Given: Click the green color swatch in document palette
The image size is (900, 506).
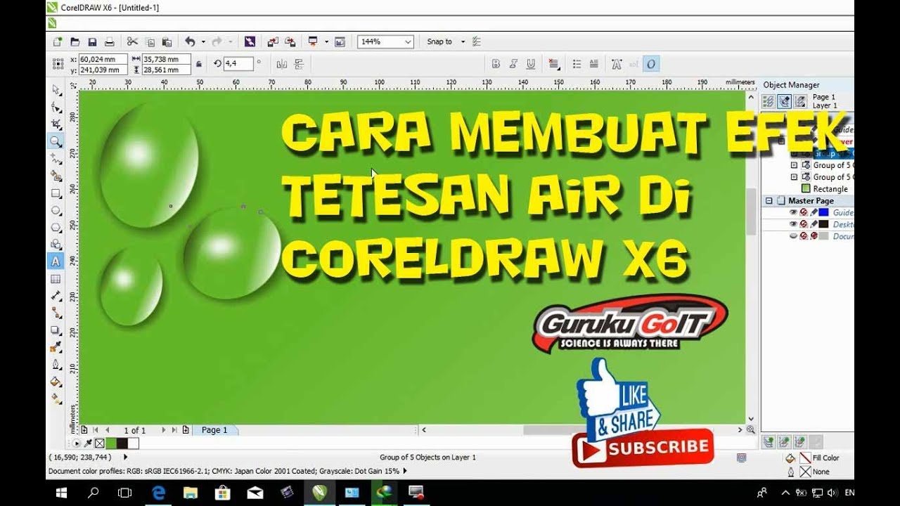Looking at the screenshot, I should coord(110,443).
